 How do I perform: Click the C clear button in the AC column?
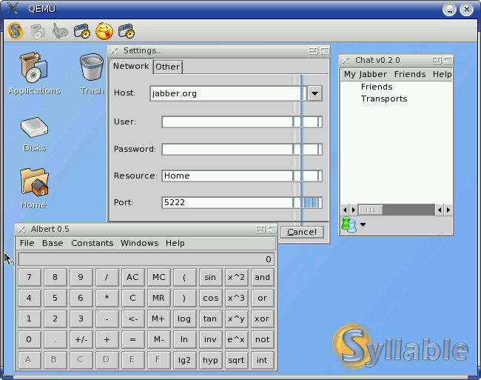coord(132,298)
